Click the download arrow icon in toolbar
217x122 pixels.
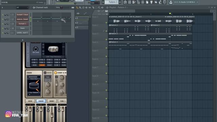point(171,2)
